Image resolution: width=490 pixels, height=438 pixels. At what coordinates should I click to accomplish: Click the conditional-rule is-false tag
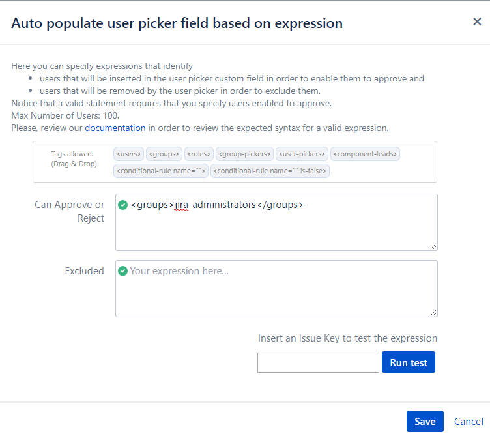tap(270, 171)
